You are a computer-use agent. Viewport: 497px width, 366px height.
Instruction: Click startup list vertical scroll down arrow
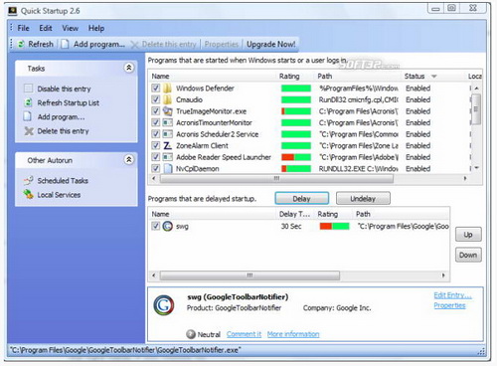pyautogui.click(x=476, y=168)
